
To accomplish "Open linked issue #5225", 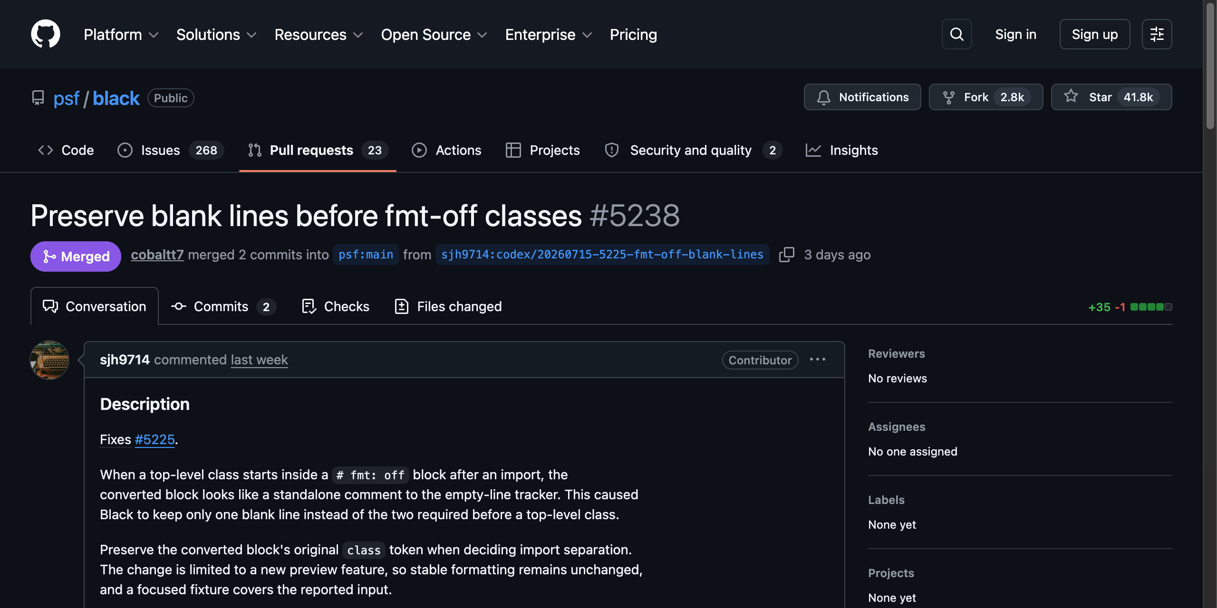I will (155, 439).
